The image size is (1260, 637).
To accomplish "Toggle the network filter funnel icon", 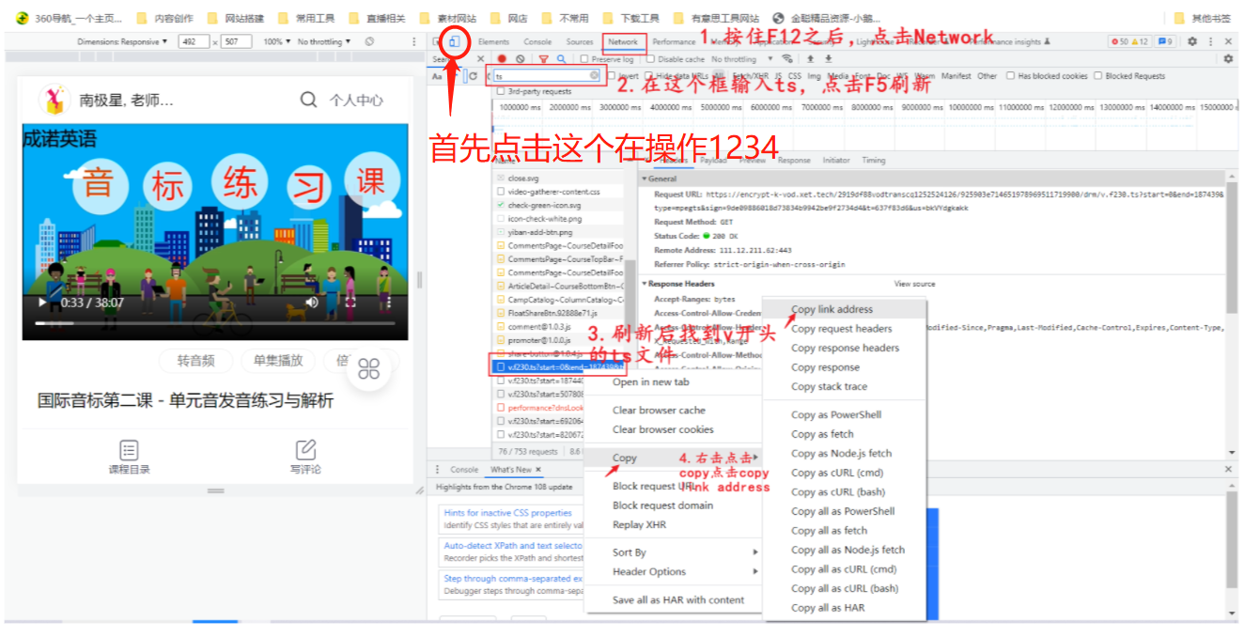I will (543, 59).
